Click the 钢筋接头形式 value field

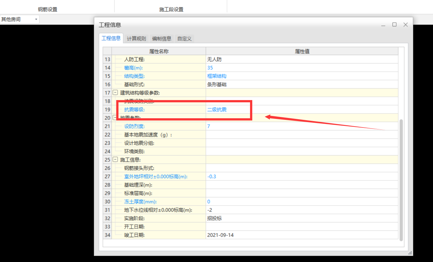pos(302,168)
